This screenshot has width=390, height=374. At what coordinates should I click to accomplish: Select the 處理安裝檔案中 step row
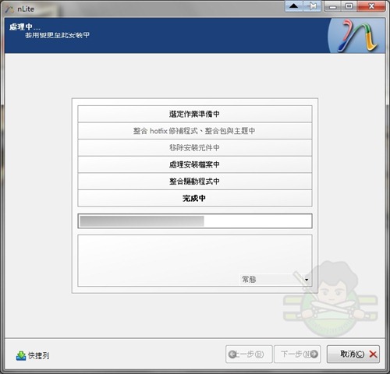coord(195,164)
